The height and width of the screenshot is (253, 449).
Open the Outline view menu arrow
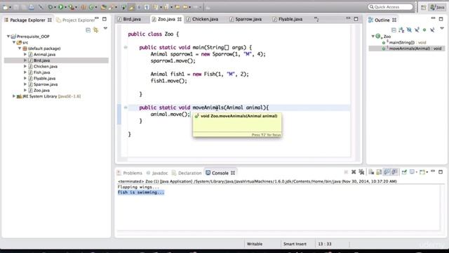pyautogui.click(x=442, y=29)
